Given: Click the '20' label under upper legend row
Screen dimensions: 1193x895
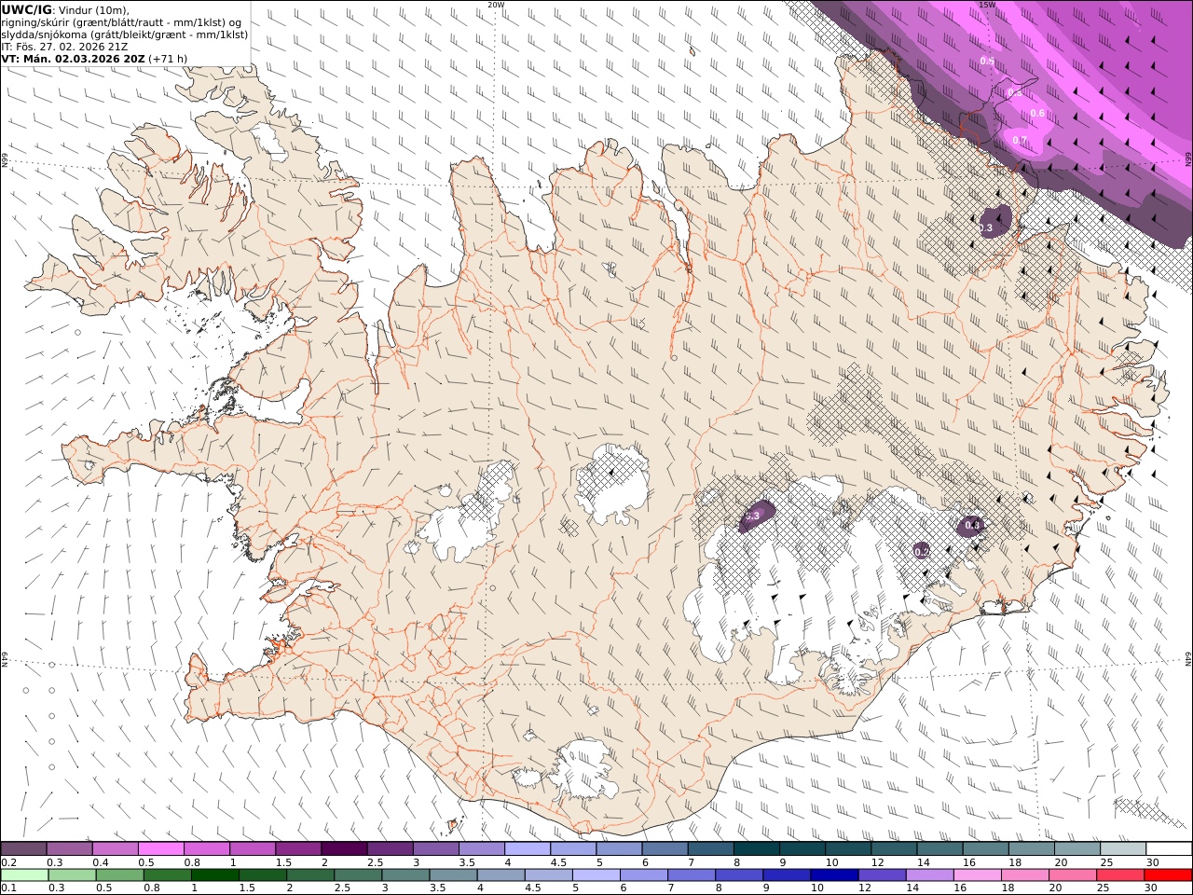Looking at the screenshot, I should pos(1061,862).
